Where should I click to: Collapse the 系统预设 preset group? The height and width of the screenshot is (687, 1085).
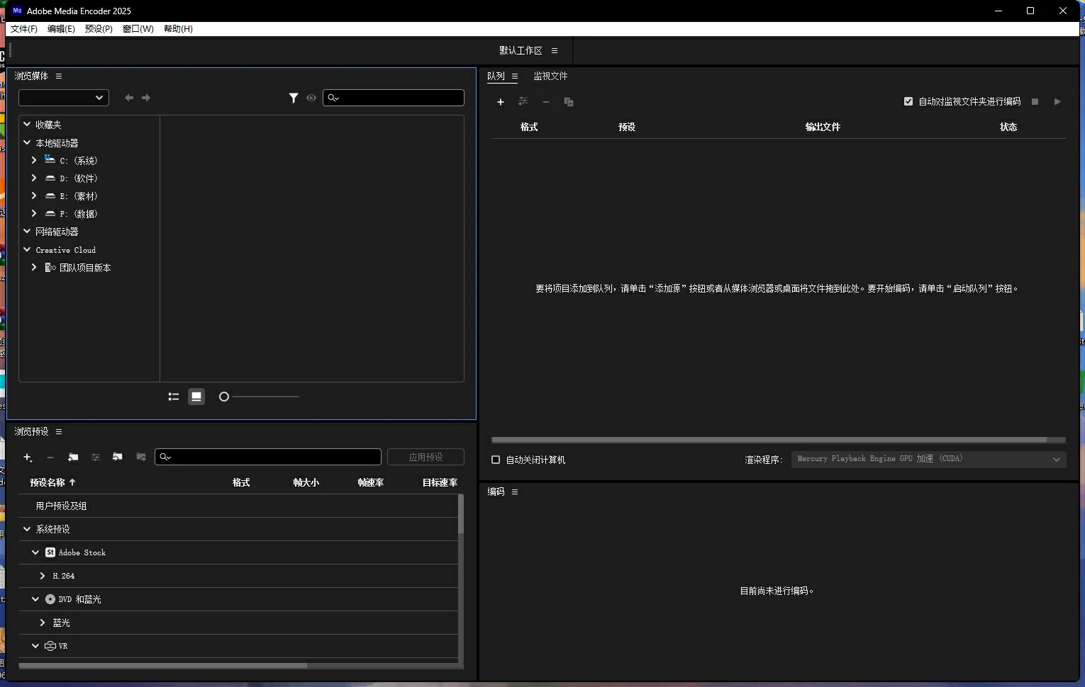(x=27, y=529)
